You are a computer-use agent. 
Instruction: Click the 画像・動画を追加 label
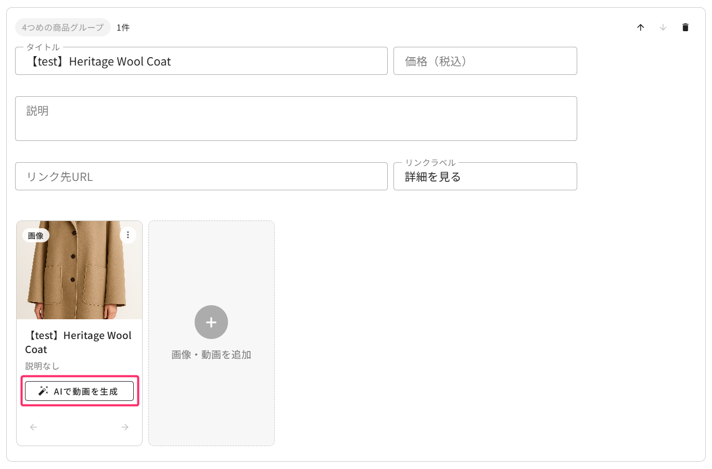pyautogui.click(x=211, y=355)
